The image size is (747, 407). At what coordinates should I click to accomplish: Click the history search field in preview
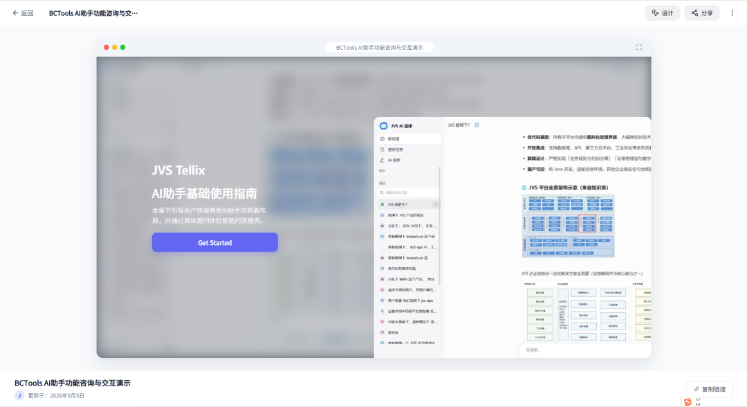click(x=408, y=192)
